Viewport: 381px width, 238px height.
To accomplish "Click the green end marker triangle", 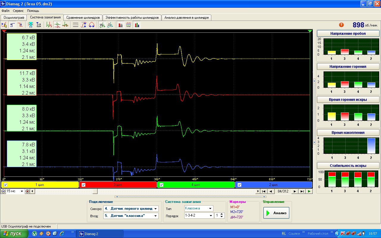I will 310,31.
